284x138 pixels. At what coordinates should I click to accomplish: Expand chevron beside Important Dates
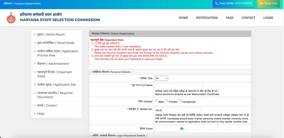[x=35, y=72]
